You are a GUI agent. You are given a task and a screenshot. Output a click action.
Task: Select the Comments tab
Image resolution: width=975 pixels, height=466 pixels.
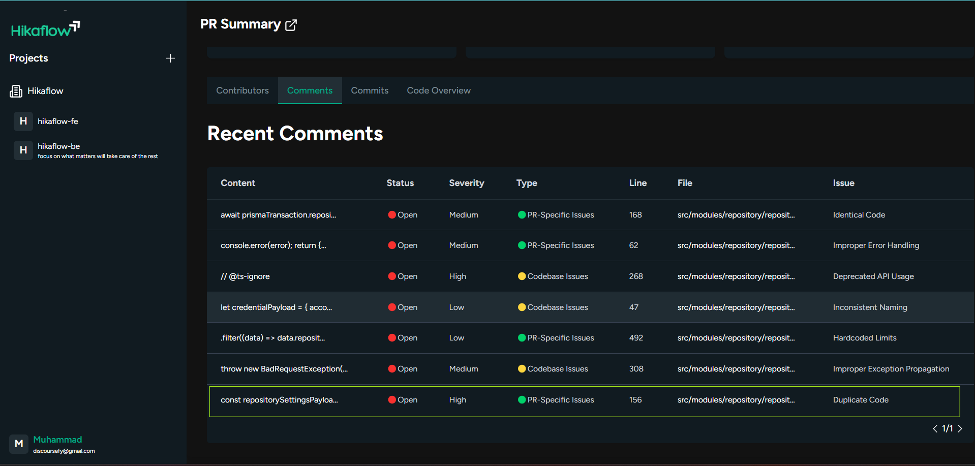tap(310, 90)
